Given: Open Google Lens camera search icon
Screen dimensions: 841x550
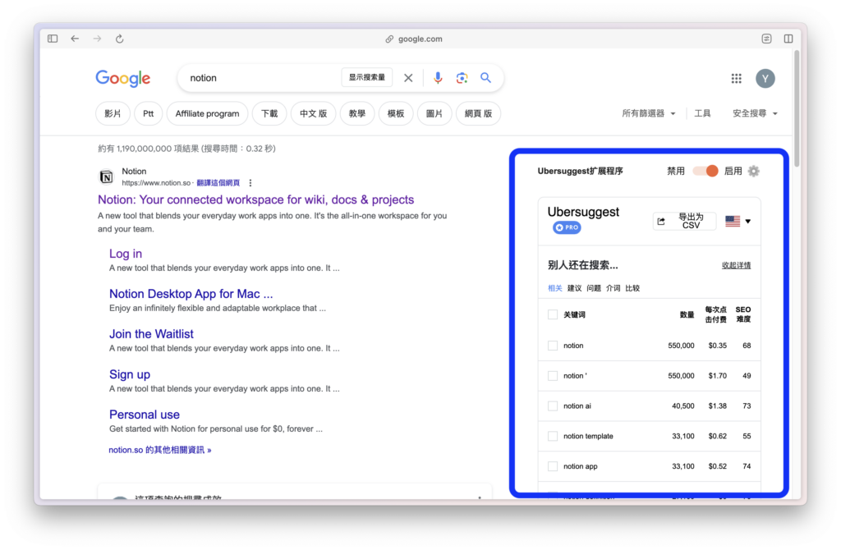Looking at the screenshot, I should click(462, 78).
